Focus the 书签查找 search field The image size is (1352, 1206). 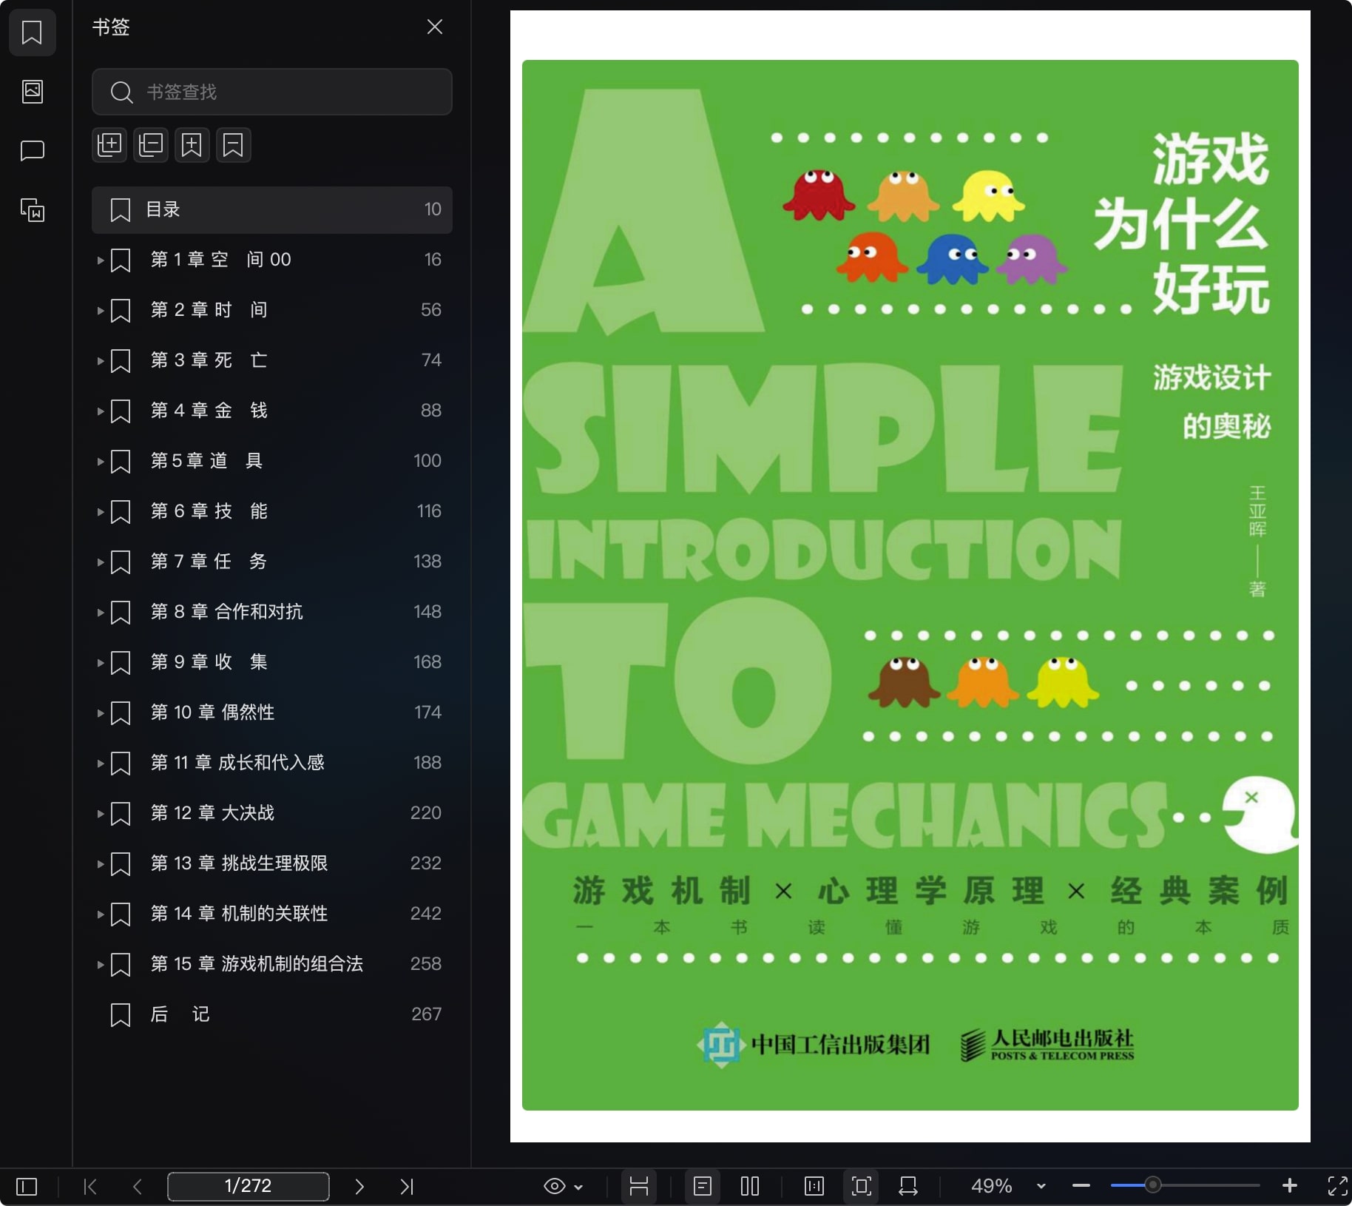click(272, 92)
